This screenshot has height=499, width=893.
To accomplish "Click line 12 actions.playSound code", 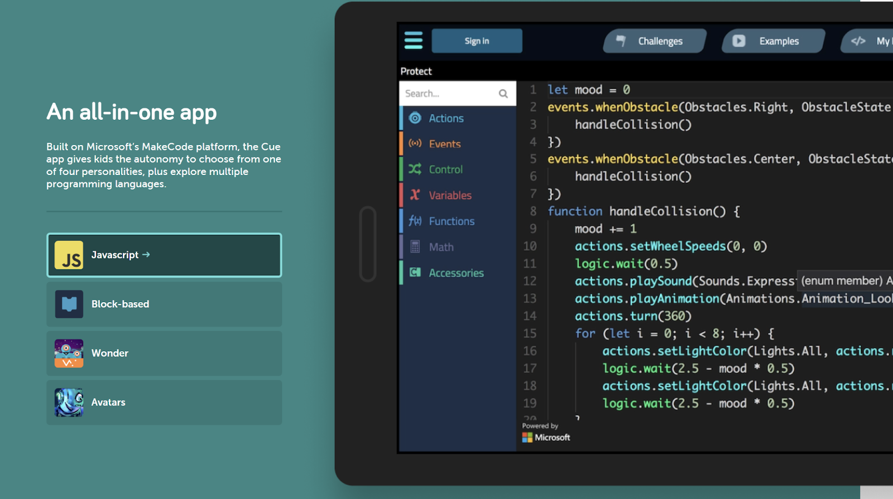I will 685,281.
